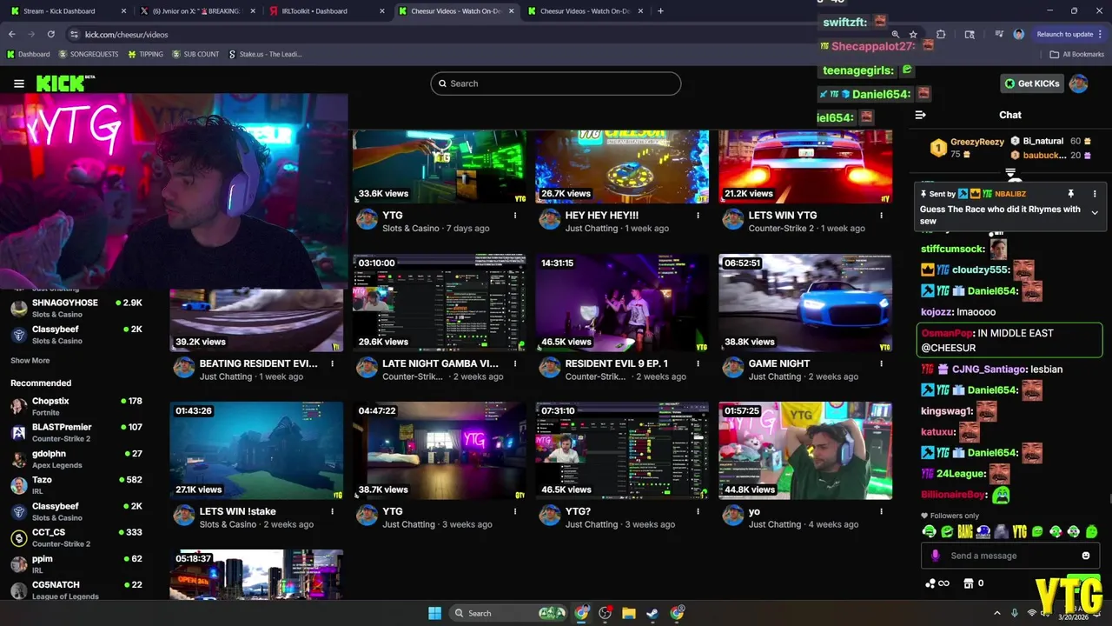Viewport: 1112px width, 626px height.
Task: Open gdolphn Apex Legends channel
Action: pyautogui.click(x=76, y=459)
